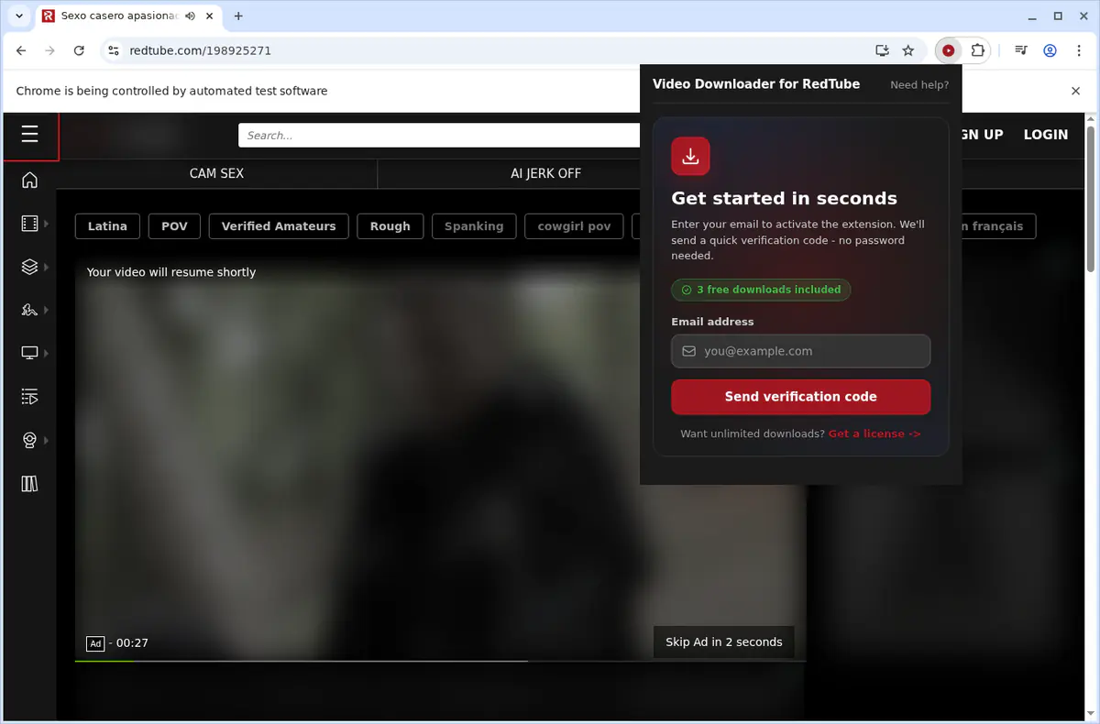Focus the Email address input field
Image resolution: width=1100 pixels, height=724 pixels.
click(x=801, y=351)
